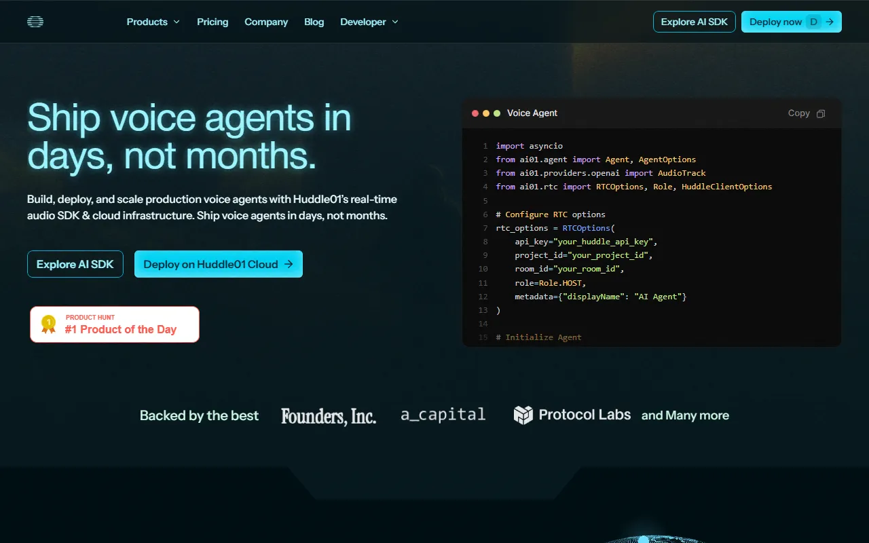Click the '# Initialize Agent' comment
Image resolution: width=869 pixels, height=543 pixels.
tap(539, 337)
